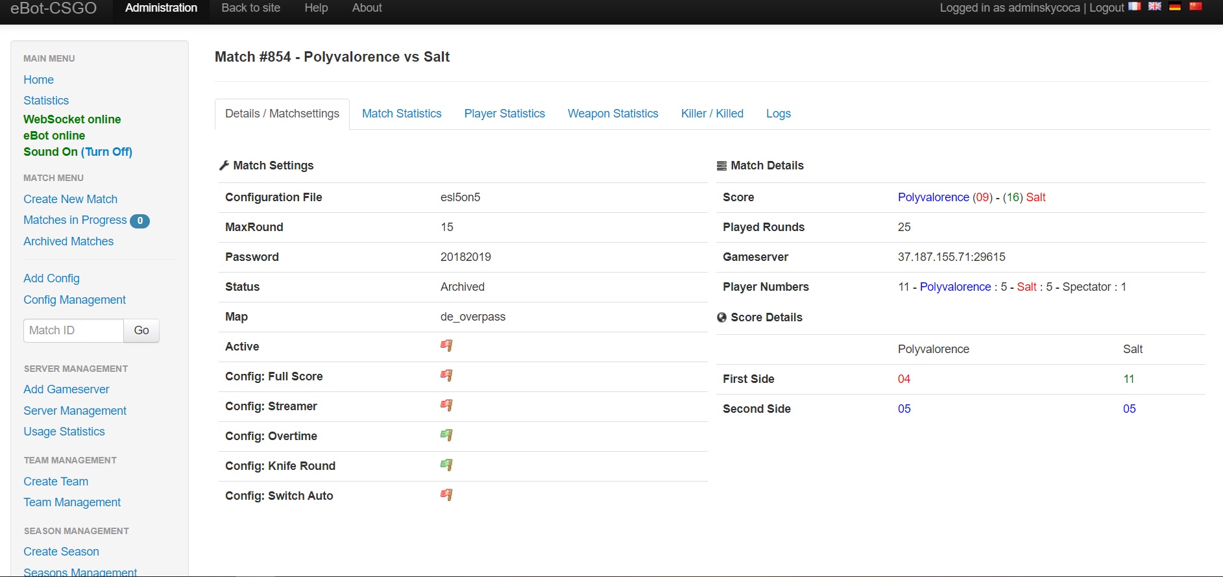Click the green flag beside Config: Knife Round
This screenshot has width=1223, height=577.
[446, 465]
